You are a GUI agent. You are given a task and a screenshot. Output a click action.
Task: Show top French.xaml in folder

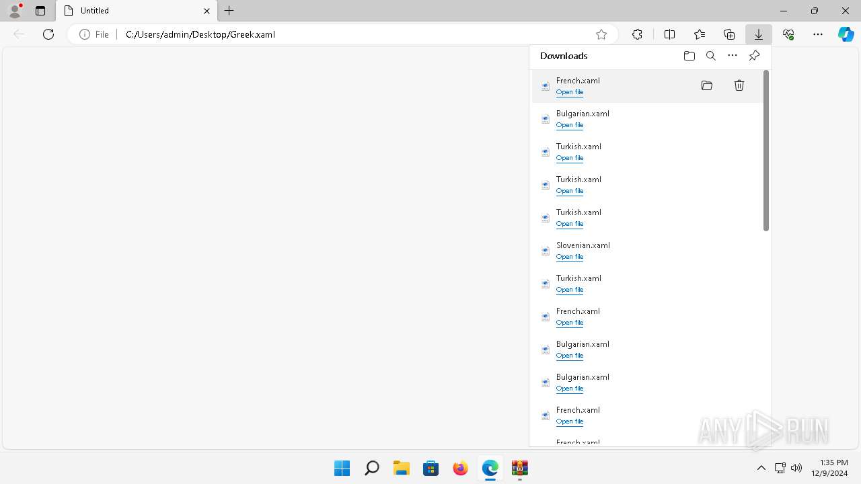click(x=707, y=85)
